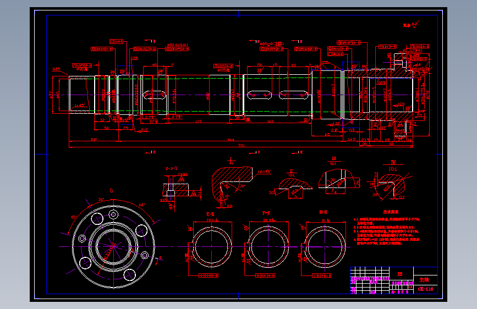Click the 'E-E' section view label

coord(210,214)
